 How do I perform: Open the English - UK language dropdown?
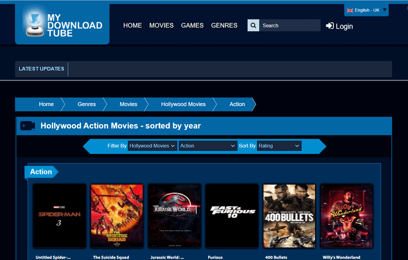pyautogui.click(x=367, y=10)
